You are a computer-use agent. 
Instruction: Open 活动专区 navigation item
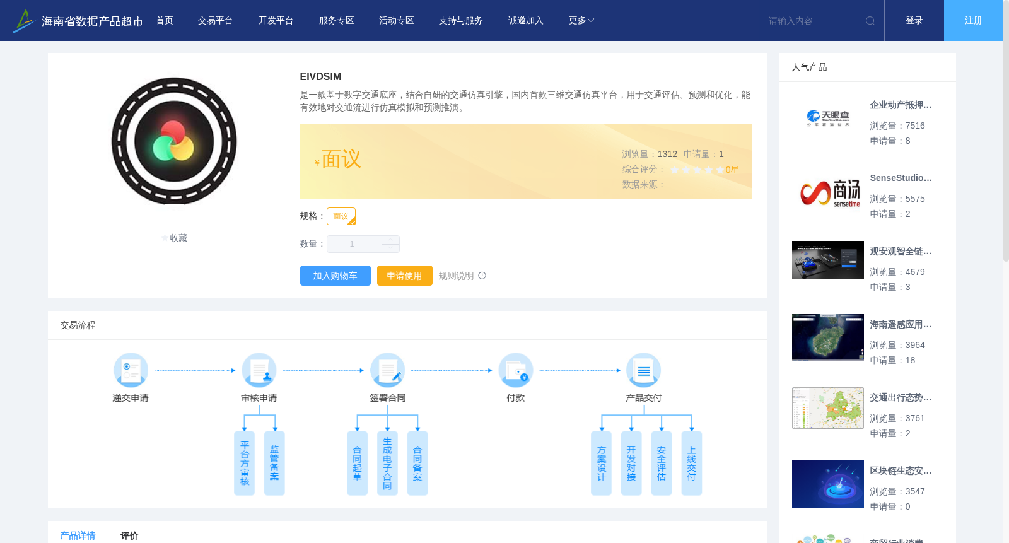pyautogui.click(x=397, y=21)
